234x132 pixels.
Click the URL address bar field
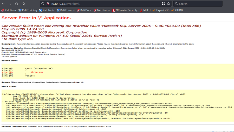coord(104,4)
